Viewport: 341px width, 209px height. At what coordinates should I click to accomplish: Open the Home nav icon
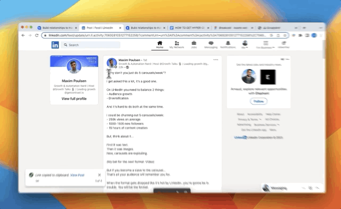[x=160, y=45]
